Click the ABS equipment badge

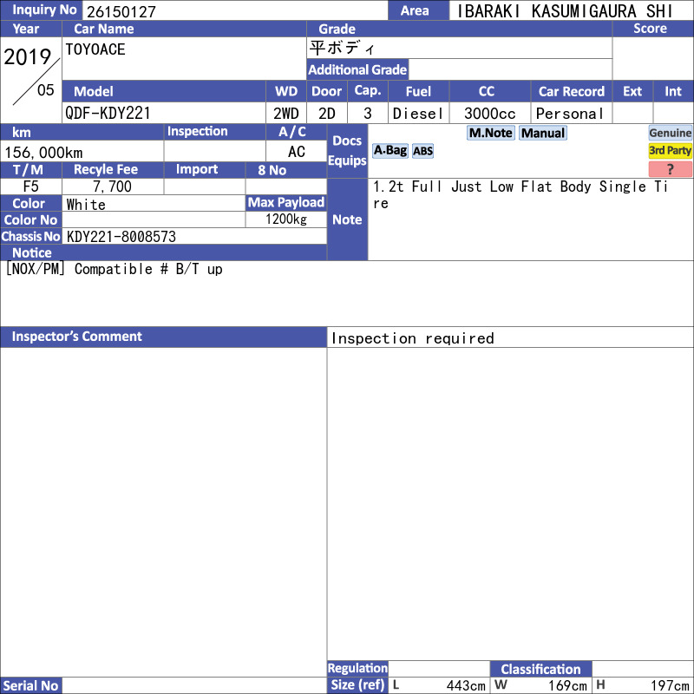tap(422, 151)
